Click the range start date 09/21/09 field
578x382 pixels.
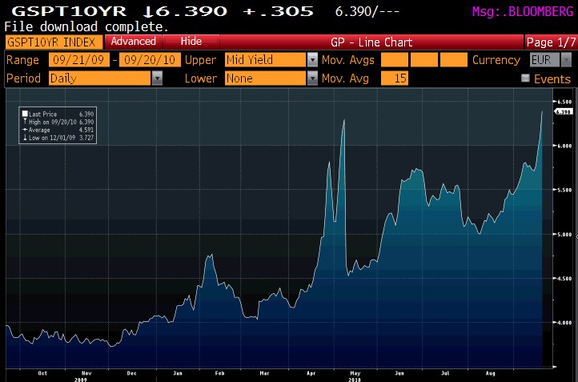(78, 60)
